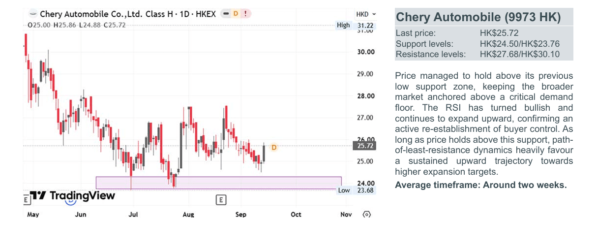This screenshot has width=597, height=250.
Task: Click the Nov label on the time axis
Action: [346, 215]
